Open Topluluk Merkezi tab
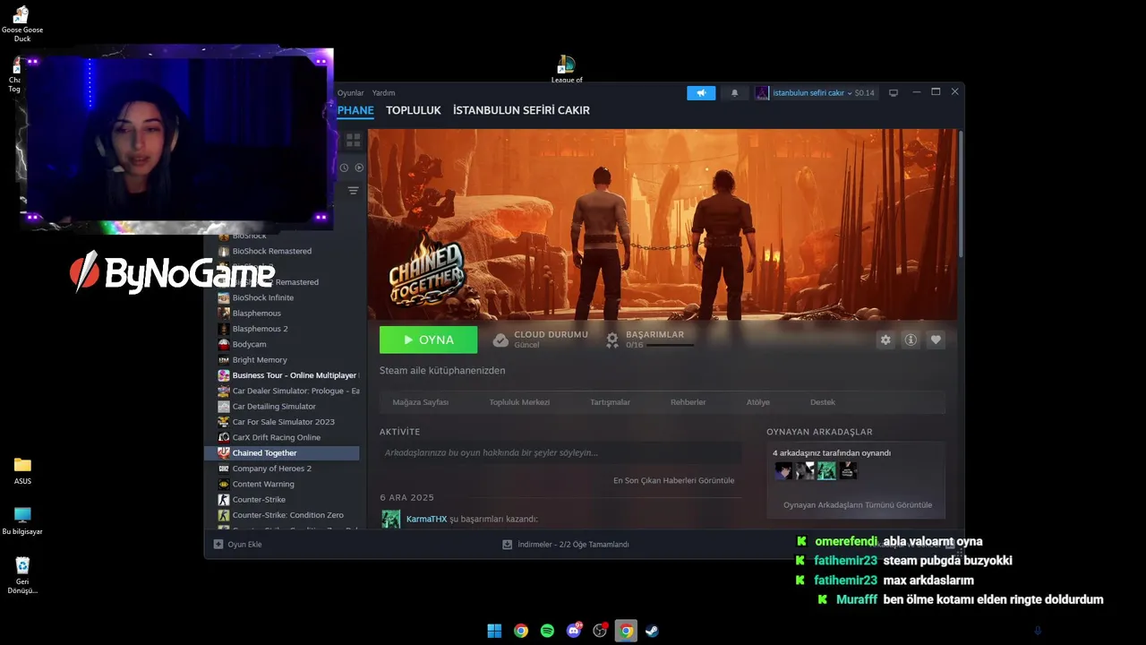Viewport: 1146px width, 645px height. 519,402
